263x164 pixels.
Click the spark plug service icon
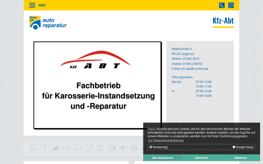(89, 148)
